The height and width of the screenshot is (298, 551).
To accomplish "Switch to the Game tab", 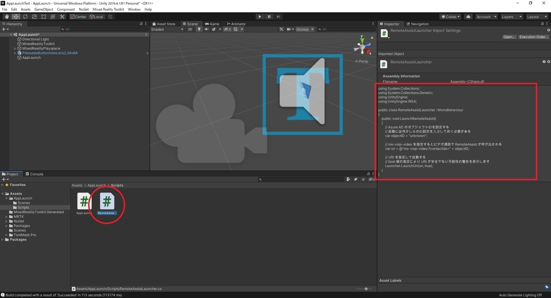I will point(212,24).
